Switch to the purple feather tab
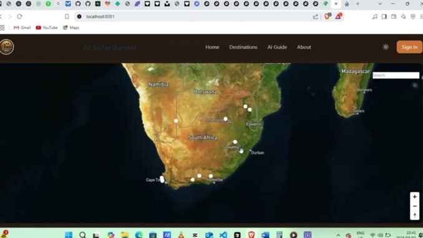Screen dimensions: 423x238 coord(137,4)
